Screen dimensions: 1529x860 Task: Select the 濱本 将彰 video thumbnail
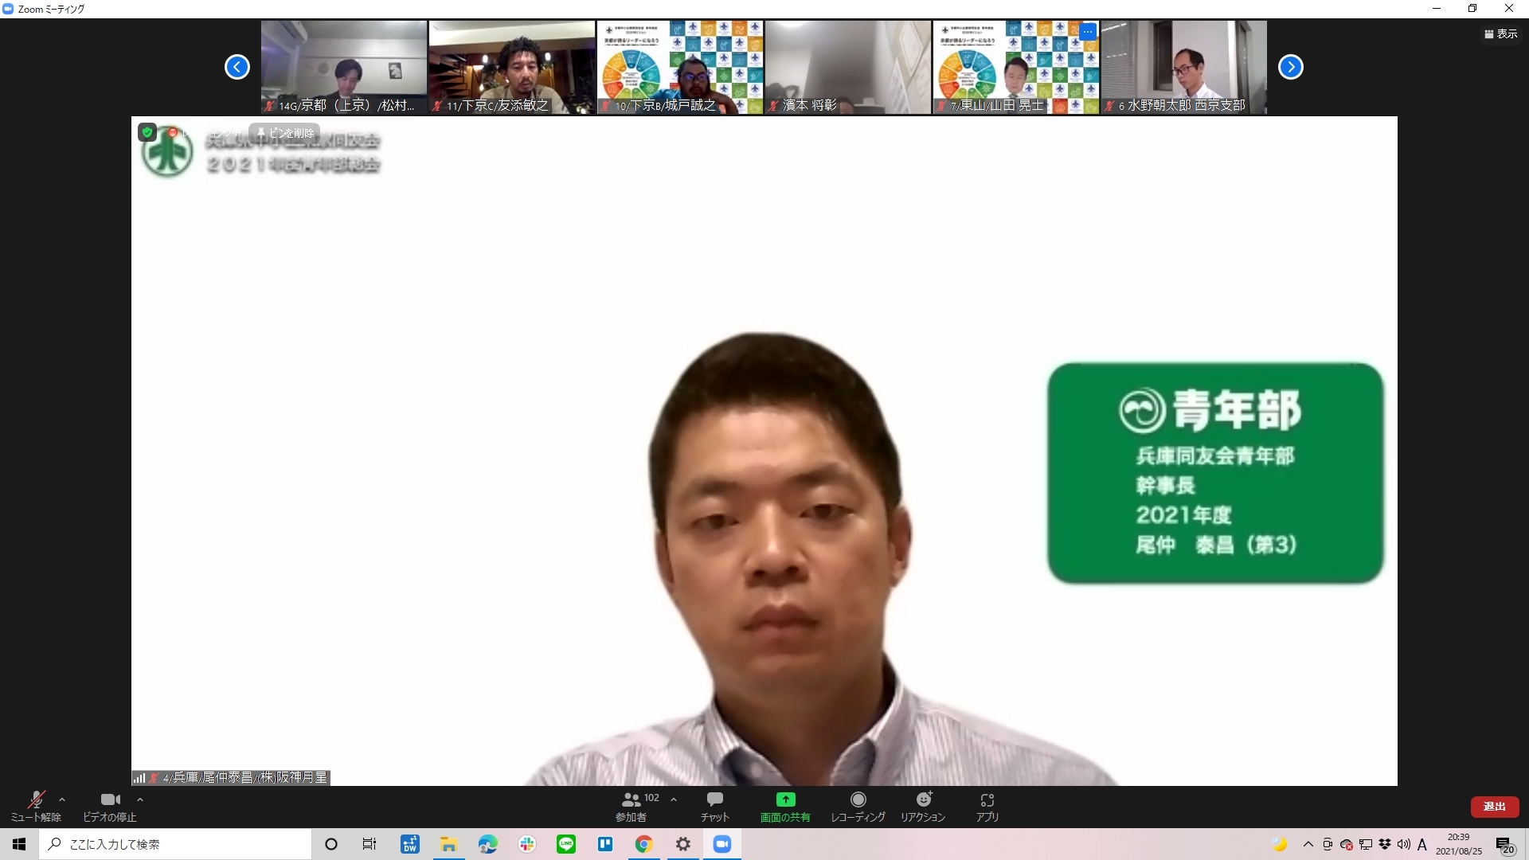pyautogui.click(x=848, y=67)
